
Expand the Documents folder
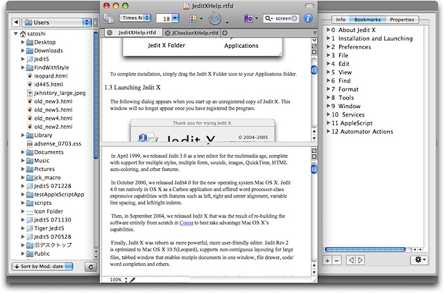click(23, 152)
